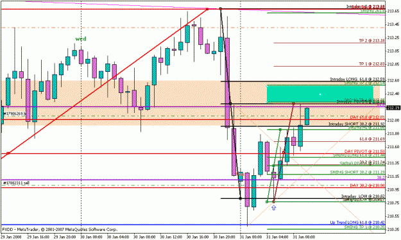Click the 212.40 price axis value

tap(393, 94)
